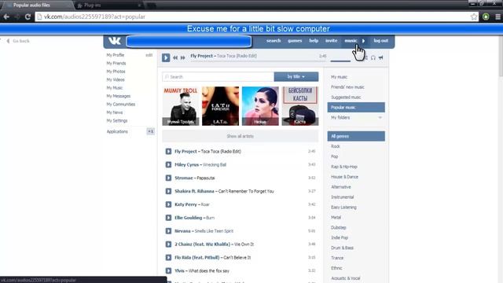Click the megaphone broadcast icon in player

[x=380, y=57]
